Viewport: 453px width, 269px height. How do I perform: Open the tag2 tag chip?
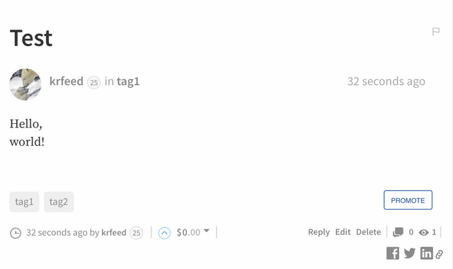coord(59,202)
